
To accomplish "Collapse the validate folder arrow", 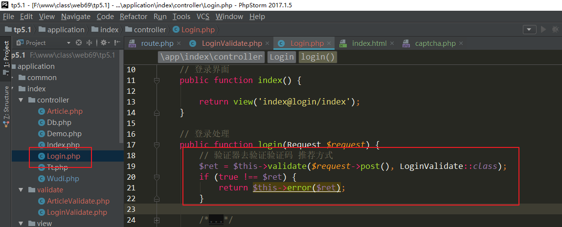I will (21, 190).
